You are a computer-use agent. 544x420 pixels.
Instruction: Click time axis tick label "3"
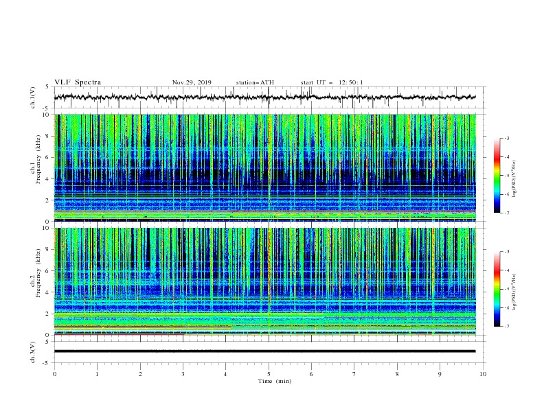pyautogui.click(x=183, y=374)
